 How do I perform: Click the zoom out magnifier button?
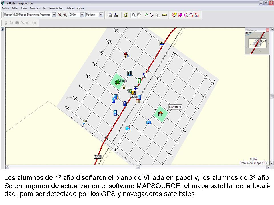point(65,15)
